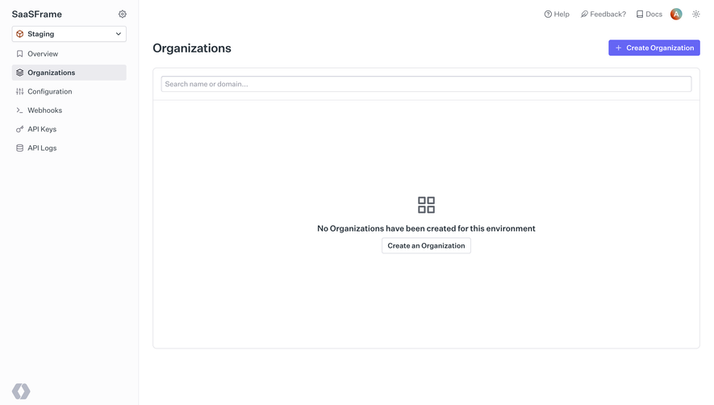Image resolution: width=714 pixels, height=405 pixels.
Task: Go to Overview page
Action: [x=69, y=54]
